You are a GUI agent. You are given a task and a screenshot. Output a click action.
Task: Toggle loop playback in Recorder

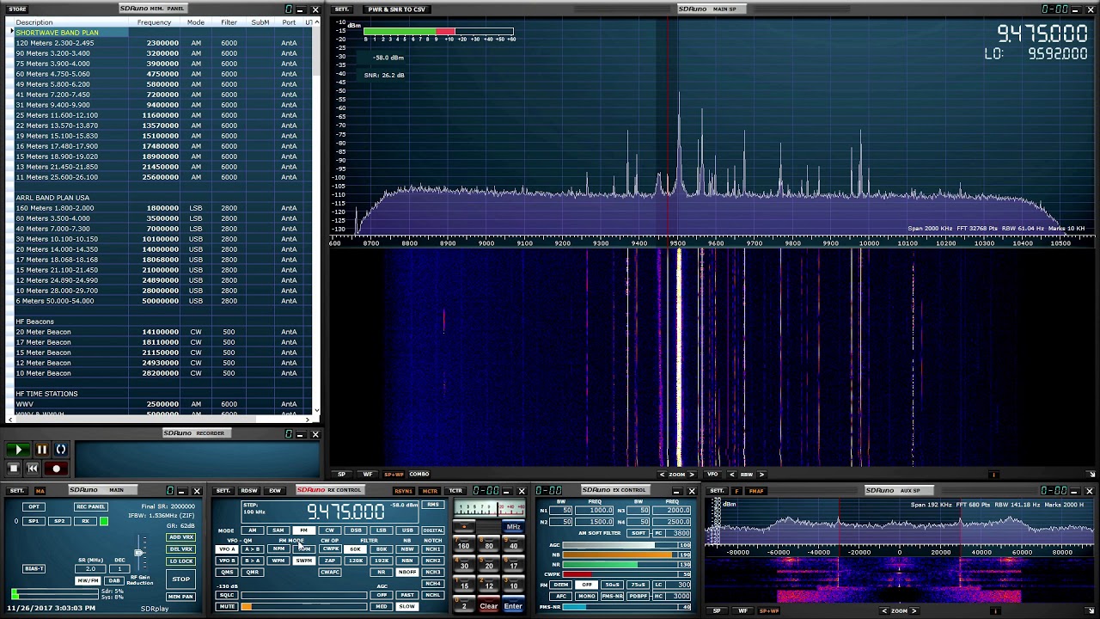click(x=61, y=450)
